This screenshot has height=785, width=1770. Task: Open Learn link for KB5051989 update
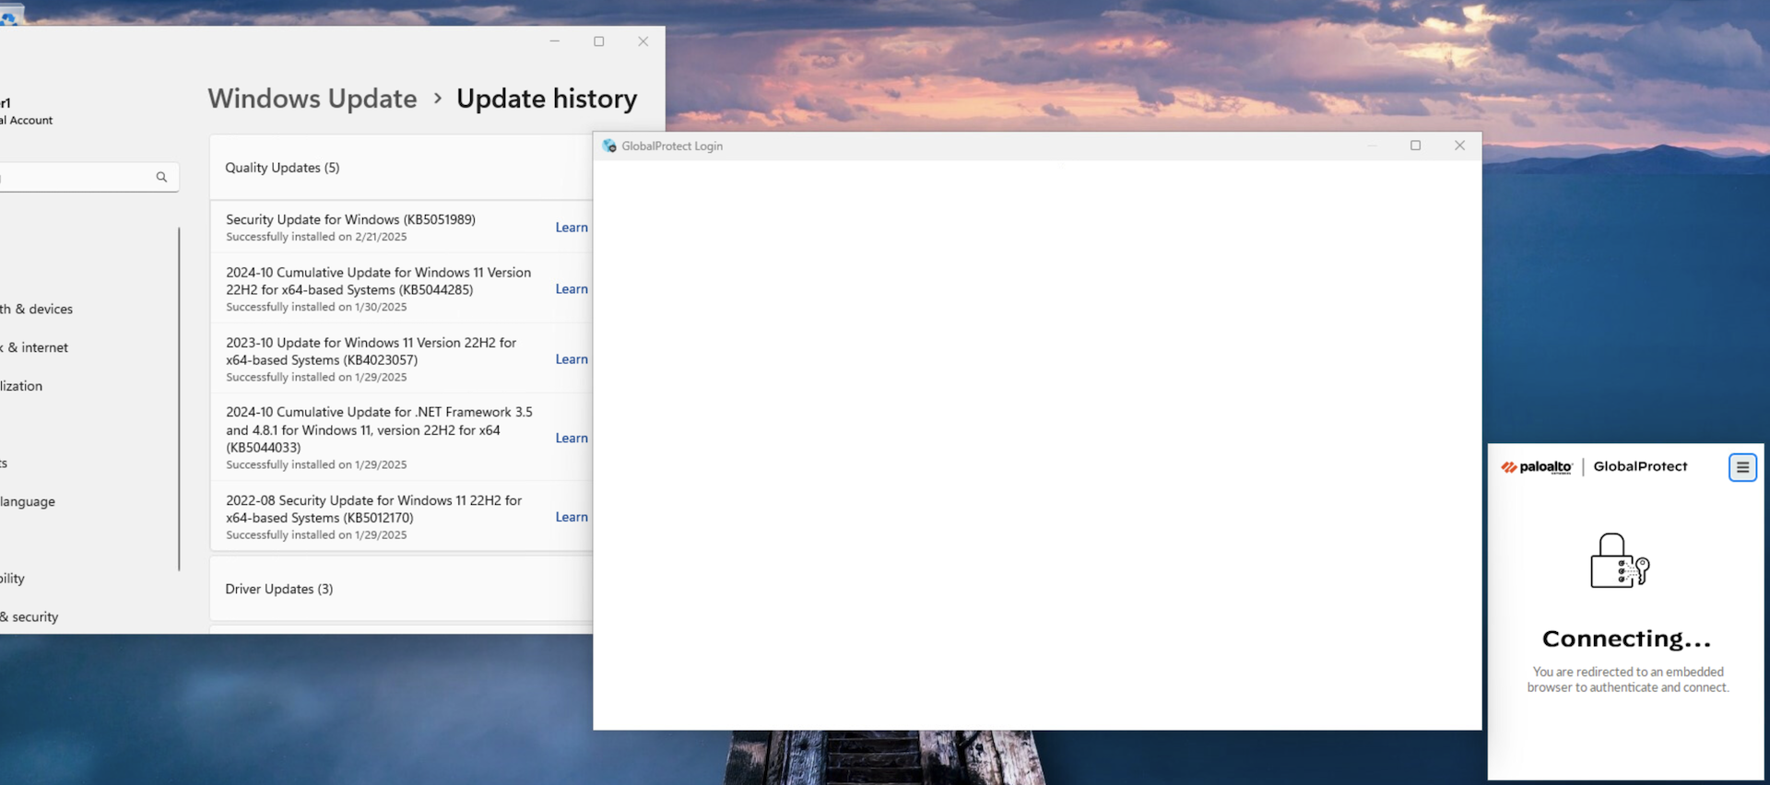point(572,228)
